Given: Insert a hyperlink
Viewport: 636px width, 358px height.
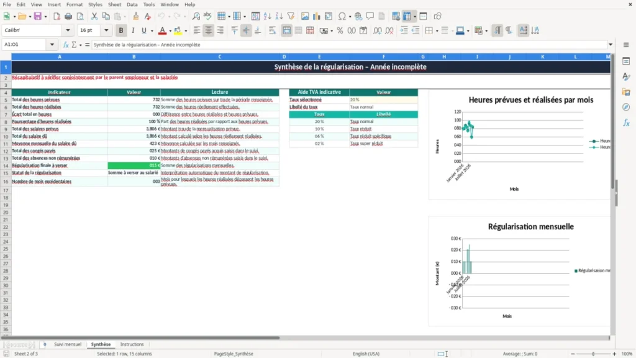Looking at the screenshot, I should click(358, 16).
